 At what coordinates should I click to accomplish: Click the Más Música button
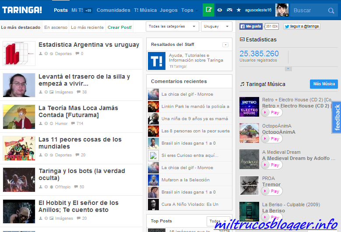pos(323,84)
